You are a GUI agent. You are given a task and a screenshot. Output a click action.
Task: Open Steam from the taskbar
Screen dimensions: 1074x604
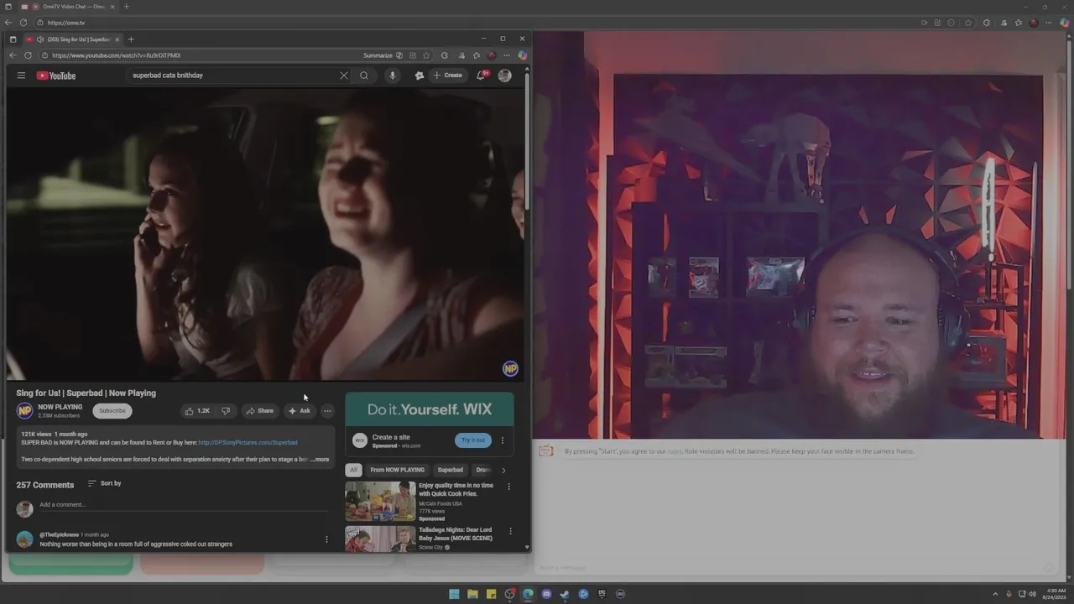[x=565, y=594]
